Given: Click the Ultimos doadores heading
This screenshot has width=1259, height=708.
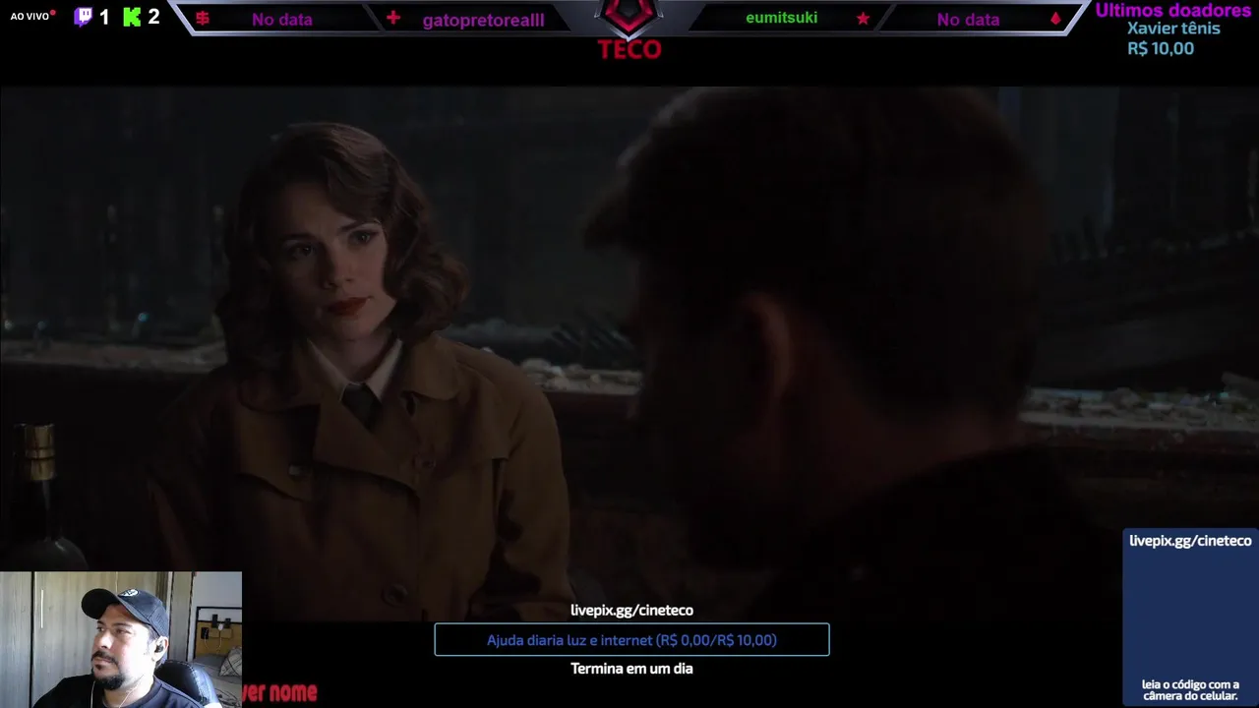Looking at the screenshot, I should pyautogui.click(x=1173, y=10).
